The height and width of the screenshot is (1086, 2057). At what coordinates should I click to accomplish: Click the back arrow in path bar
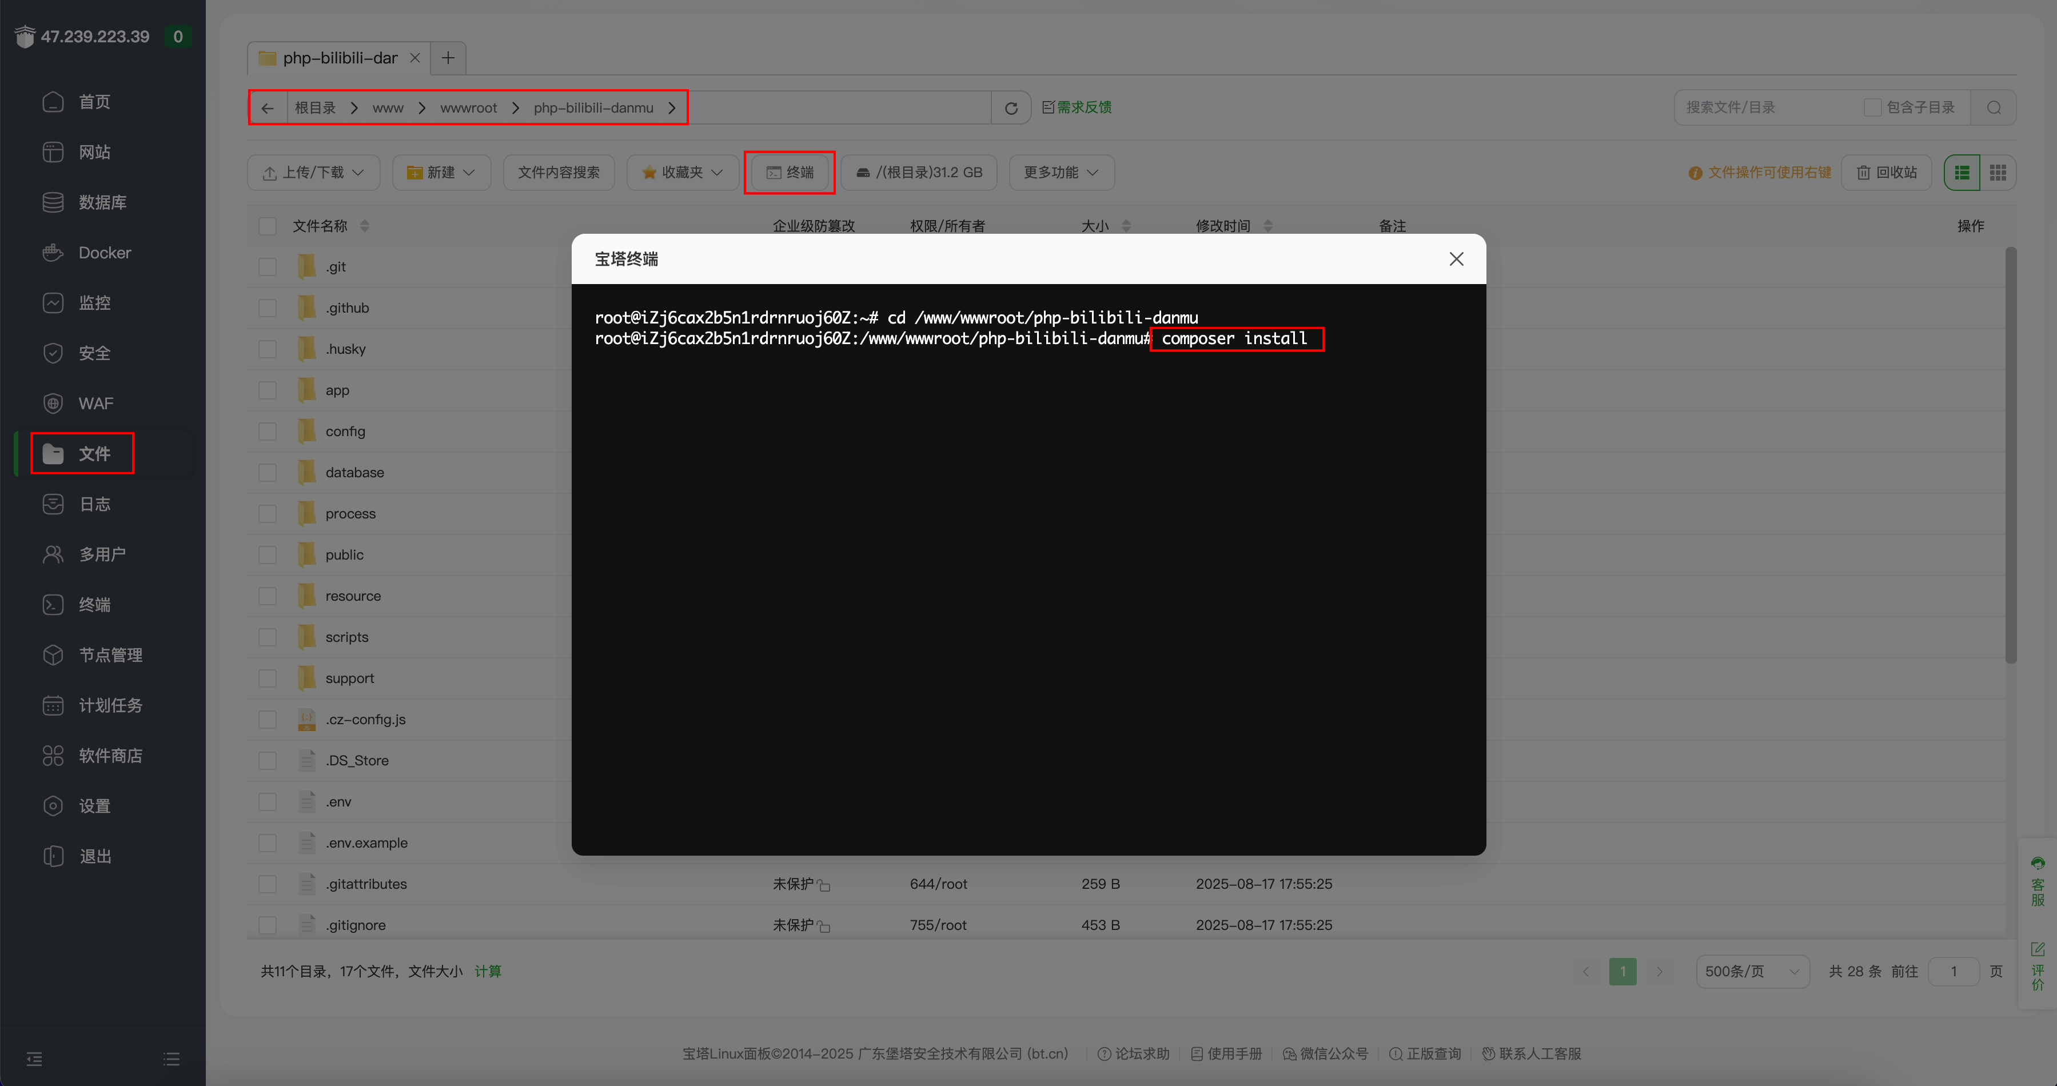(268, 108)
